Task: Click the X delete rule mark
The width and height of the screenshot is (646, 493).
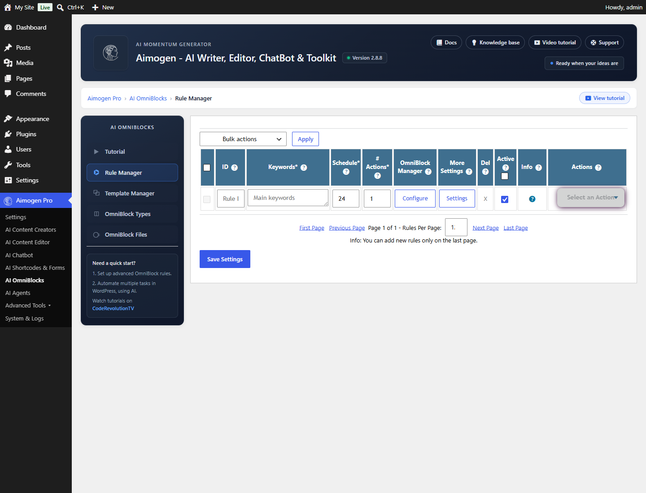Action: coord(485,199)
